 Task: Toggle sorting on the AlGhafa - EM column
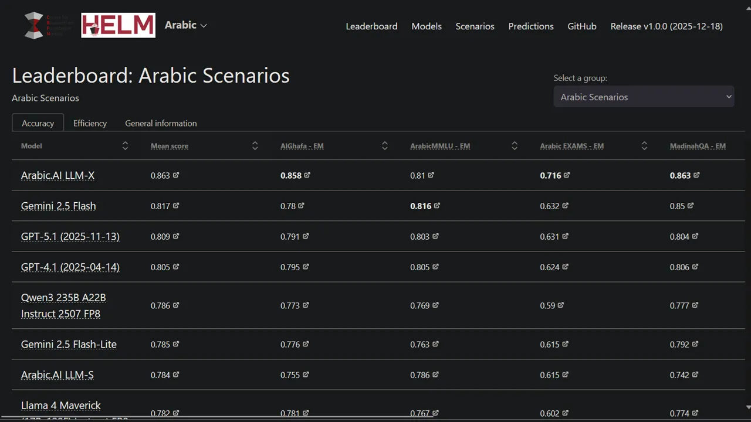click(x=384, y=145)
